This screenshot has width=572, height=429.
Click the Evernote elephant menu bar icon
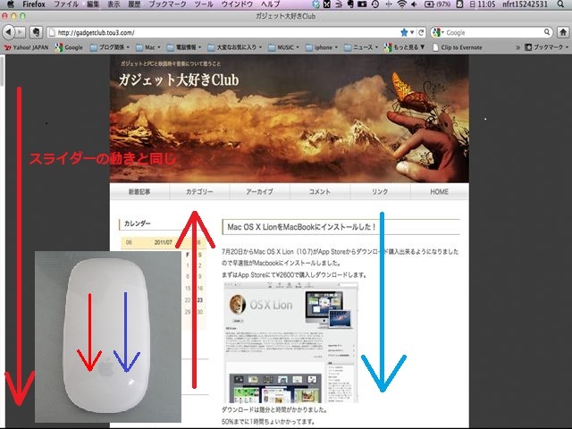coord(350,4)
